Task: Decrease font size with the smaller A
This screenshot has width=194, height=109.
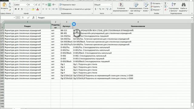Action: pyautogui.click(x=39, y=5)
